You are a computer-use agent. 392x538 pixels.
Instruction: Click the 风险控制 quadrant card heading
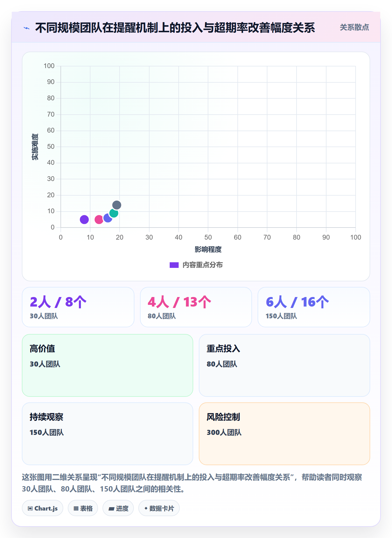[223, 417]
